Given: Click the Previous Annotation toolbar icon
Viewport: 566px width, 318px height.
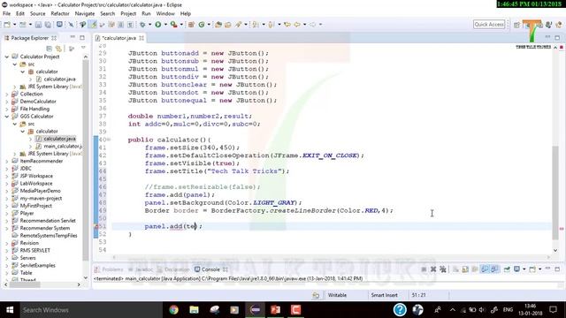Looking at the screenshot, I should coord(272,25).
